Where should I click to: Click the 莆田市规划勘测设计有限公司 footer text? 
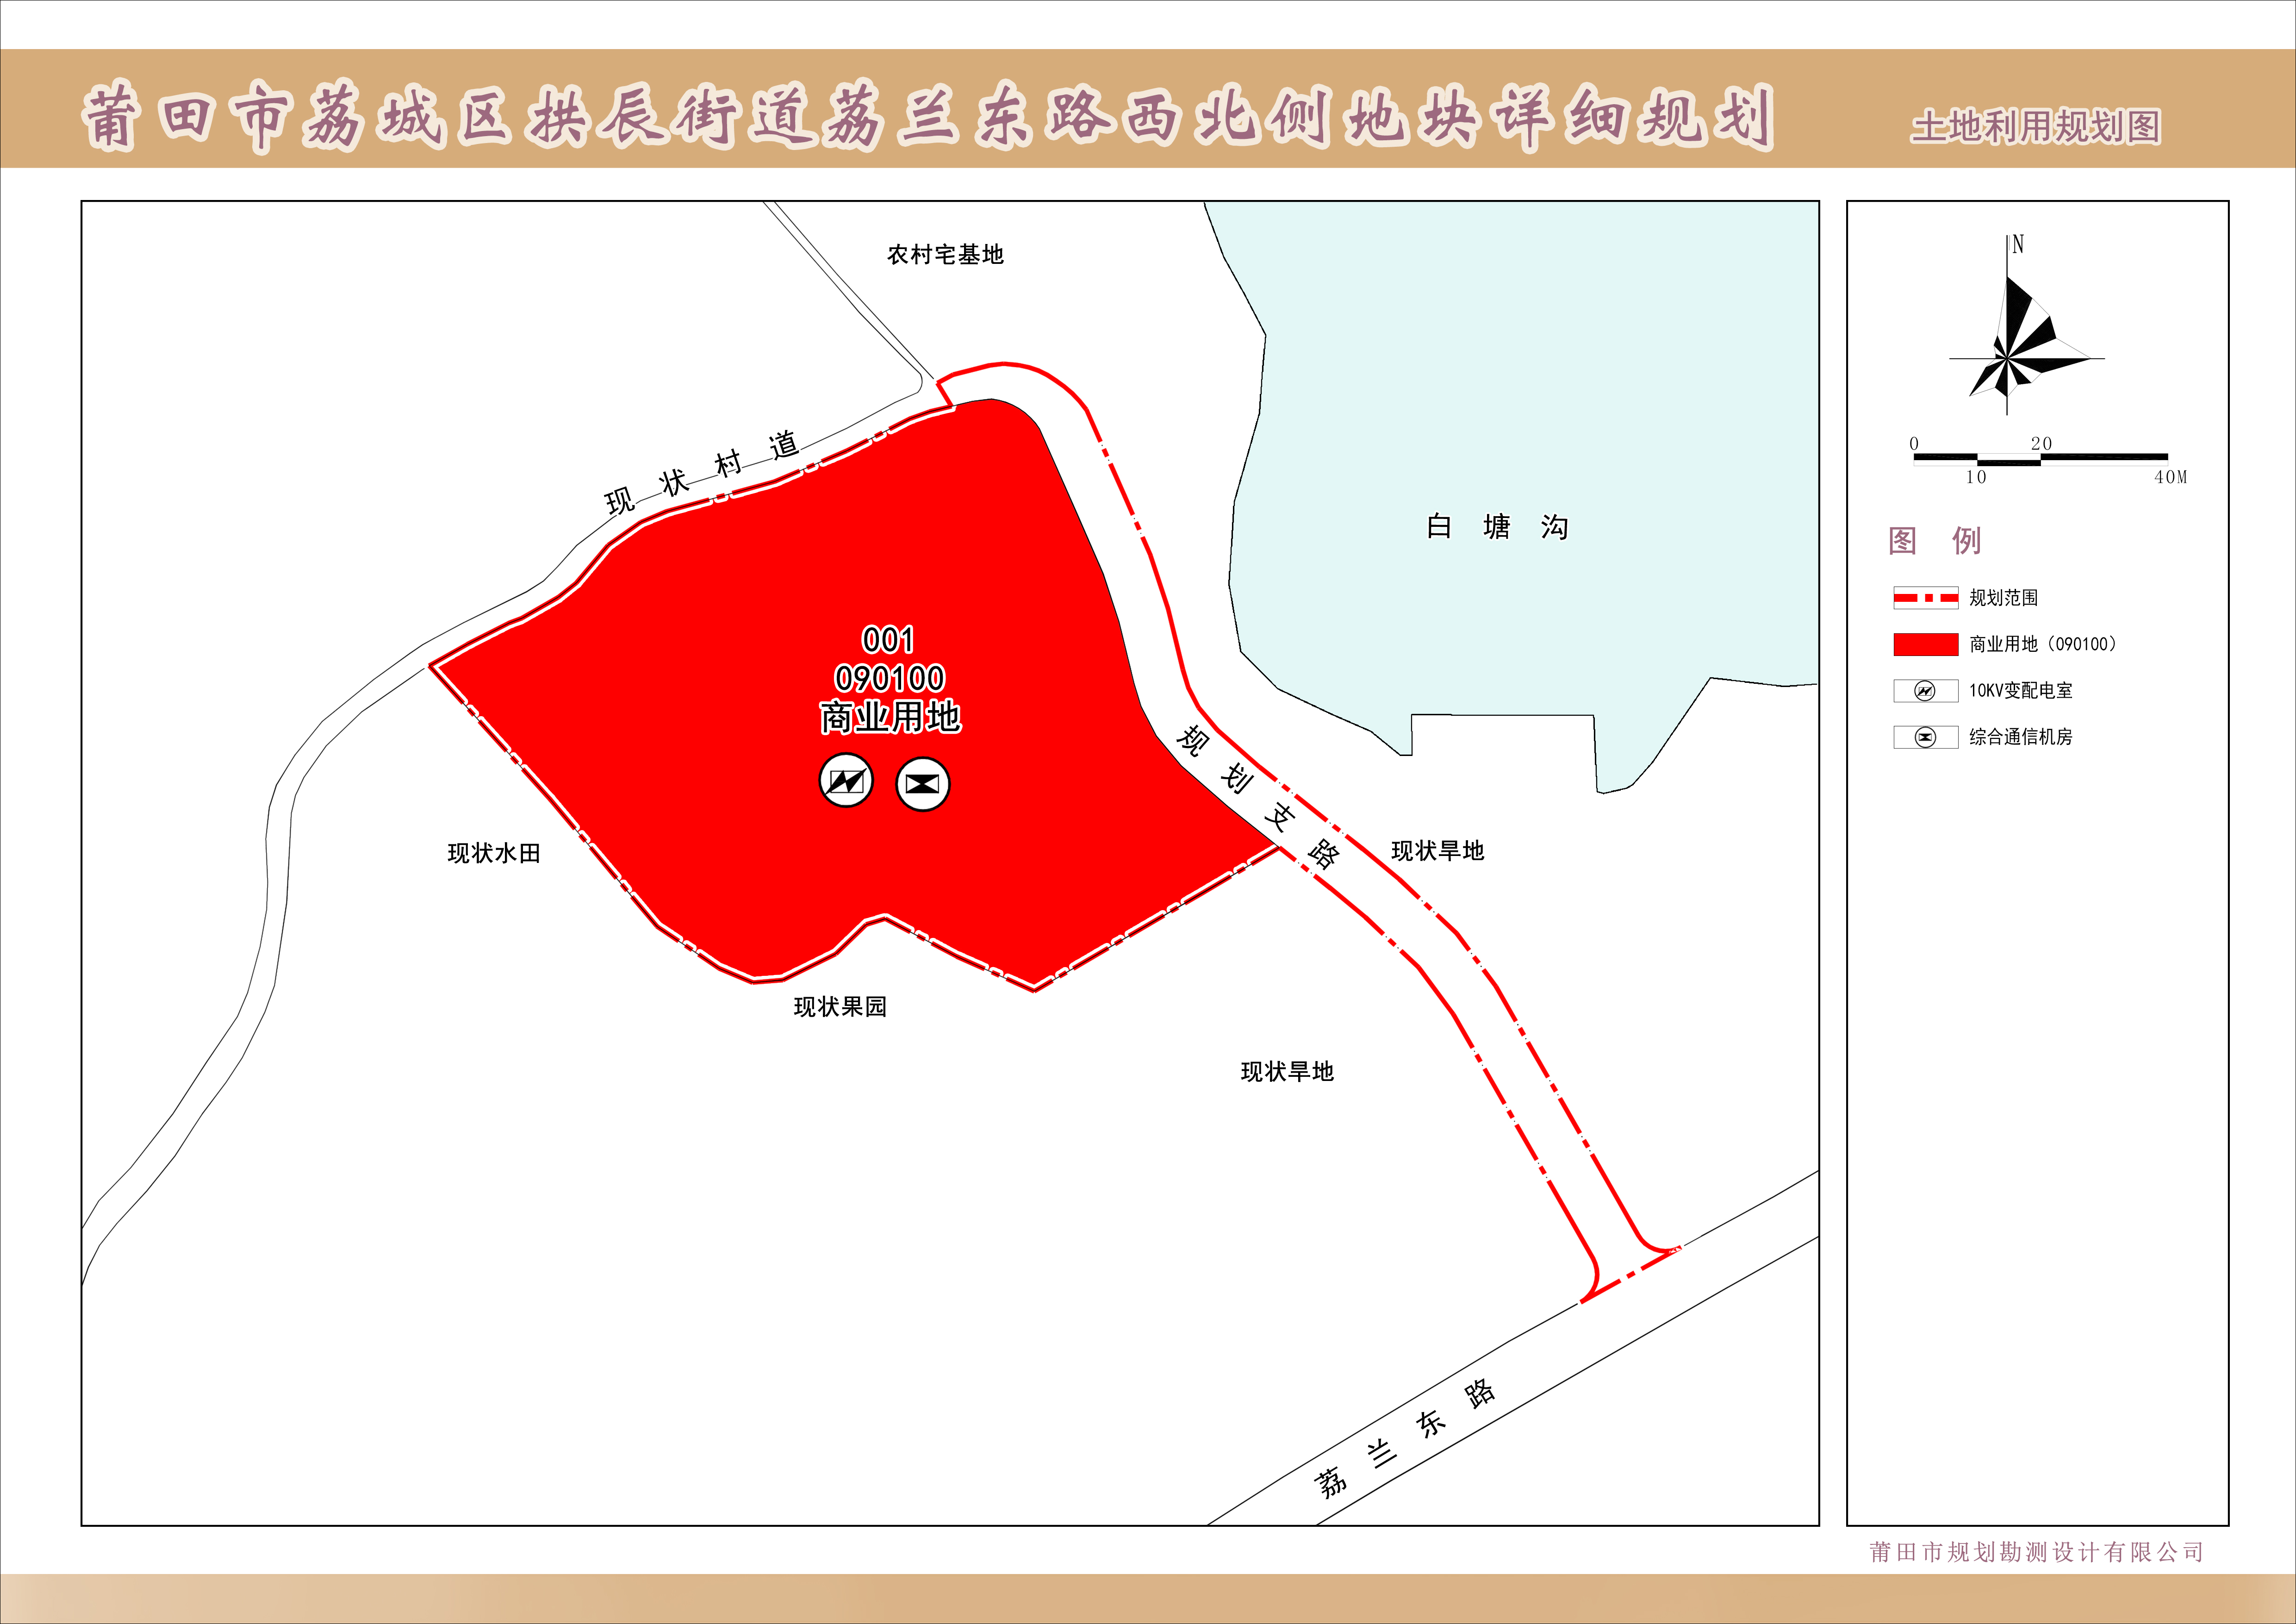[x=2036, y=1552]
